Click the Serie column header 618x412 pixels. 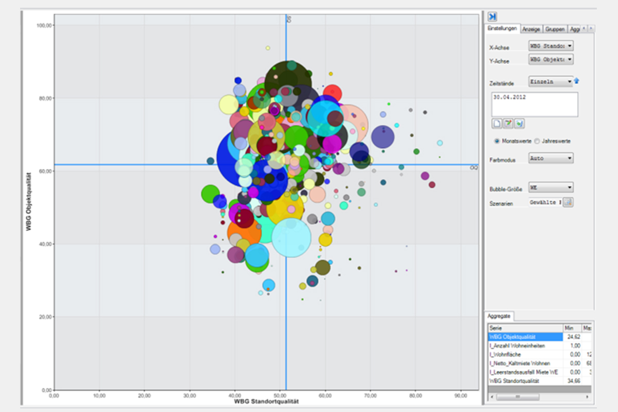[x=525, y=328]
